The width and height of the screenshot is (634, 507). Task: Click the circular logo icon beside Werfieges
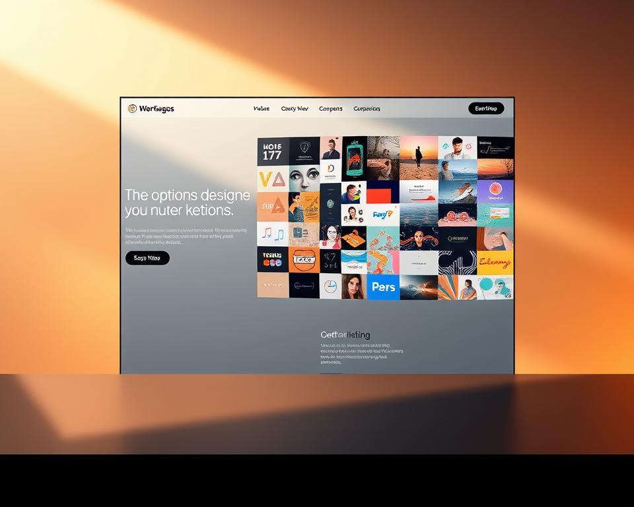(x=132, y=109)
